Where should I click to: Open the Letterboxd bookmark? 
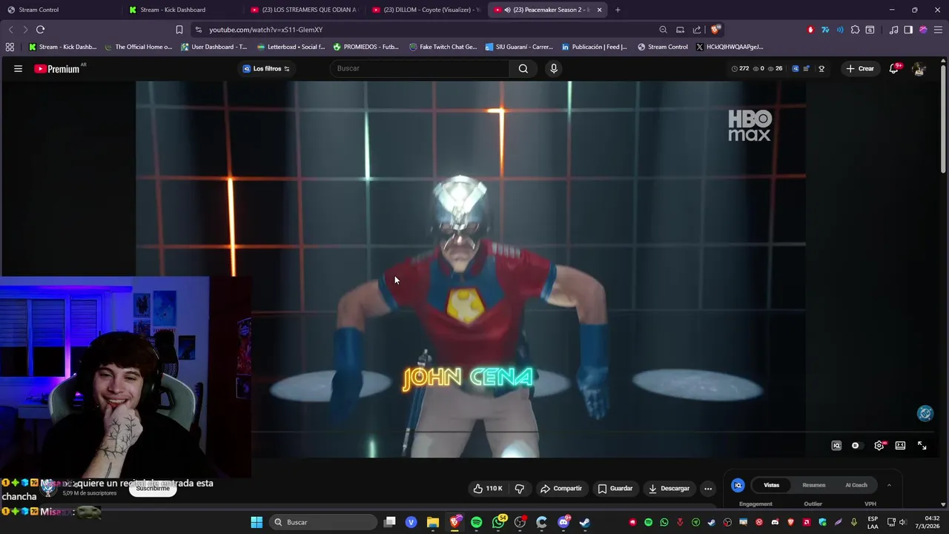291,47
